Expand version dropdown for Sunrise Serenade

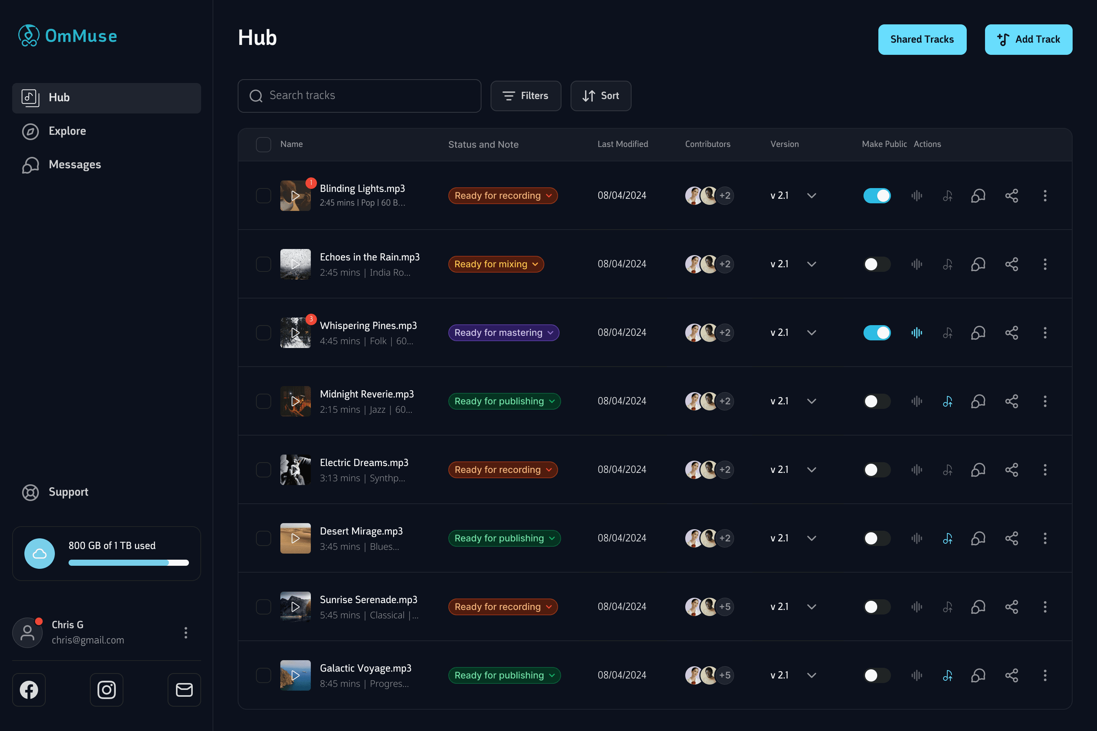coord(812,607)
